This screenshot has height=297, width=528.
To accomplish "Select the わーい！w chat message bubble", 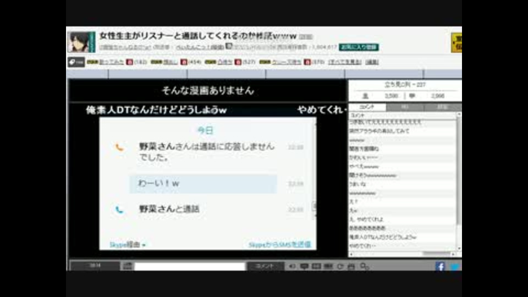I will [x=203, y=184].
